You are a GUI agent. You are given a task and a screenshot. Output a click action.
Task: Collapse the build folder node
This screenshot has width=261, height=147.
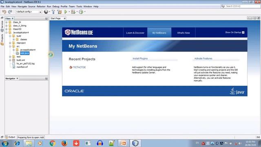tap(10, 36)
